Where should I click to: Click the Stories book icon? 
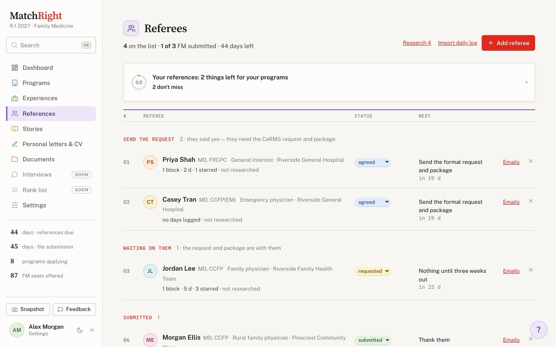click(x=15, y=129)
